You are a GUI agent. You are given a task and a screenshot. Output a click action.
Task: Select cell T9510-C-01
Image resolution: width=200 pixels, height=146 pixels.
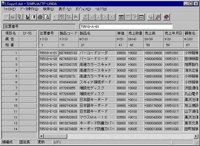click(x=48, y=82)
